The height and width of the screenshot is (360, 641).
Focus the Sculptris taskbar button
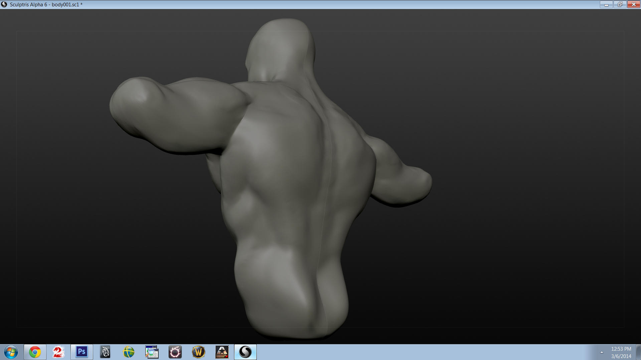(246, 352)
